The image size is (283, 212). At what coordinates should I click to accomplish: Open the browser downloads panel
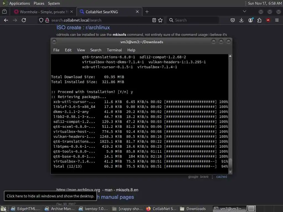pyautogui.click(x=241, y=20)
